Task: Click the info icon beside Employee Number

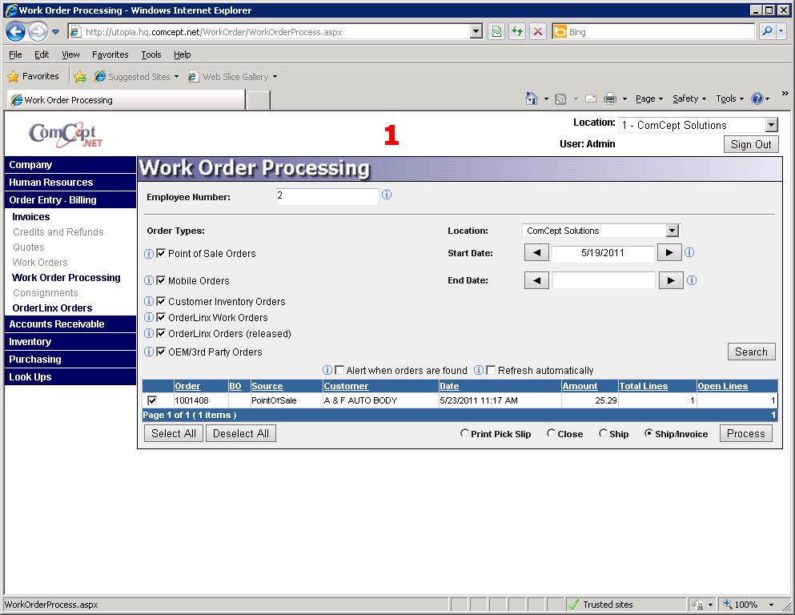Action: click(x=387, y=195)
